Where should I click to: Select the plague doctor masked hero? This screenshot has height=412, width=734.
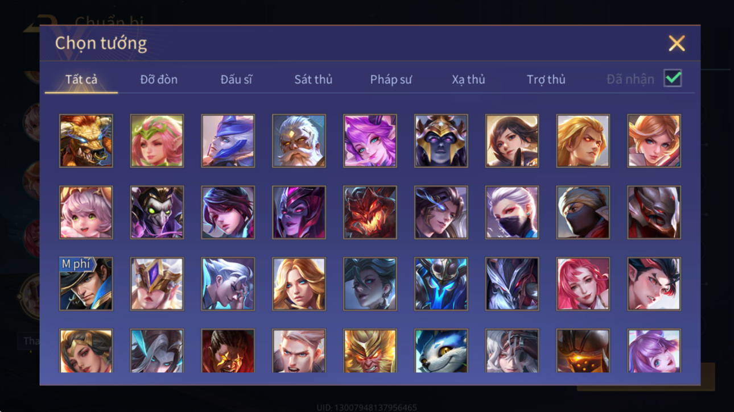point(157,213)
